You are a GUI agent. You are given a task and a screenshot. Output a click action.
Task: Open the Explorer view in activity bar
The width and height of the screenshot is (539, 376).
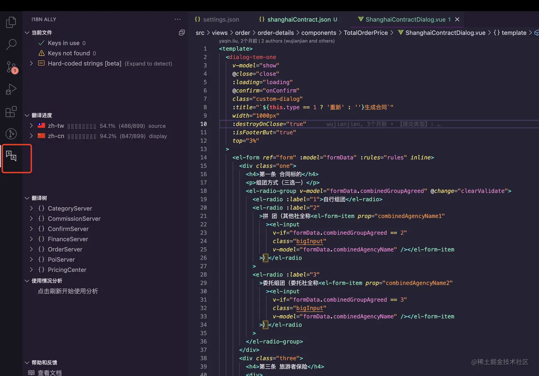pyautogui.click(x=11, y=22)
